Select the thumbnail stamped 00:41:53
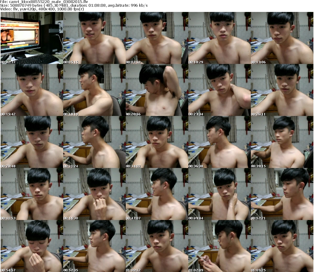The width and height of the screenshot is (314, 272). point(32,194)
